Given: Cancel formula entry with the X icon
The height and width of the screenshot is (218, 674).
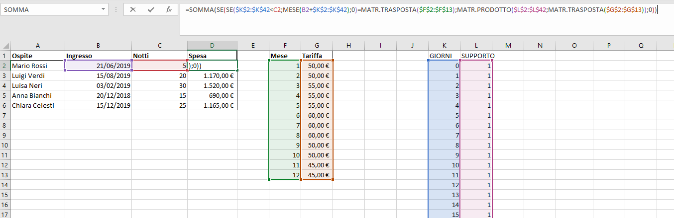Looking at the screenshot, I should click(133, 9).
